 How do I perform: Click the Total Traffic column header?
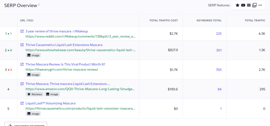coord(255,21)
